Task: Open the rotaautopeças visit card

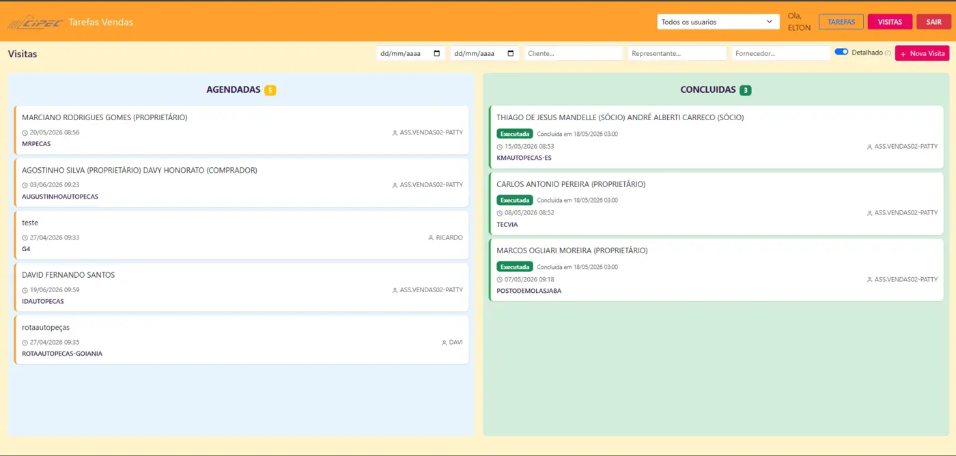Action: click(241, 340)
